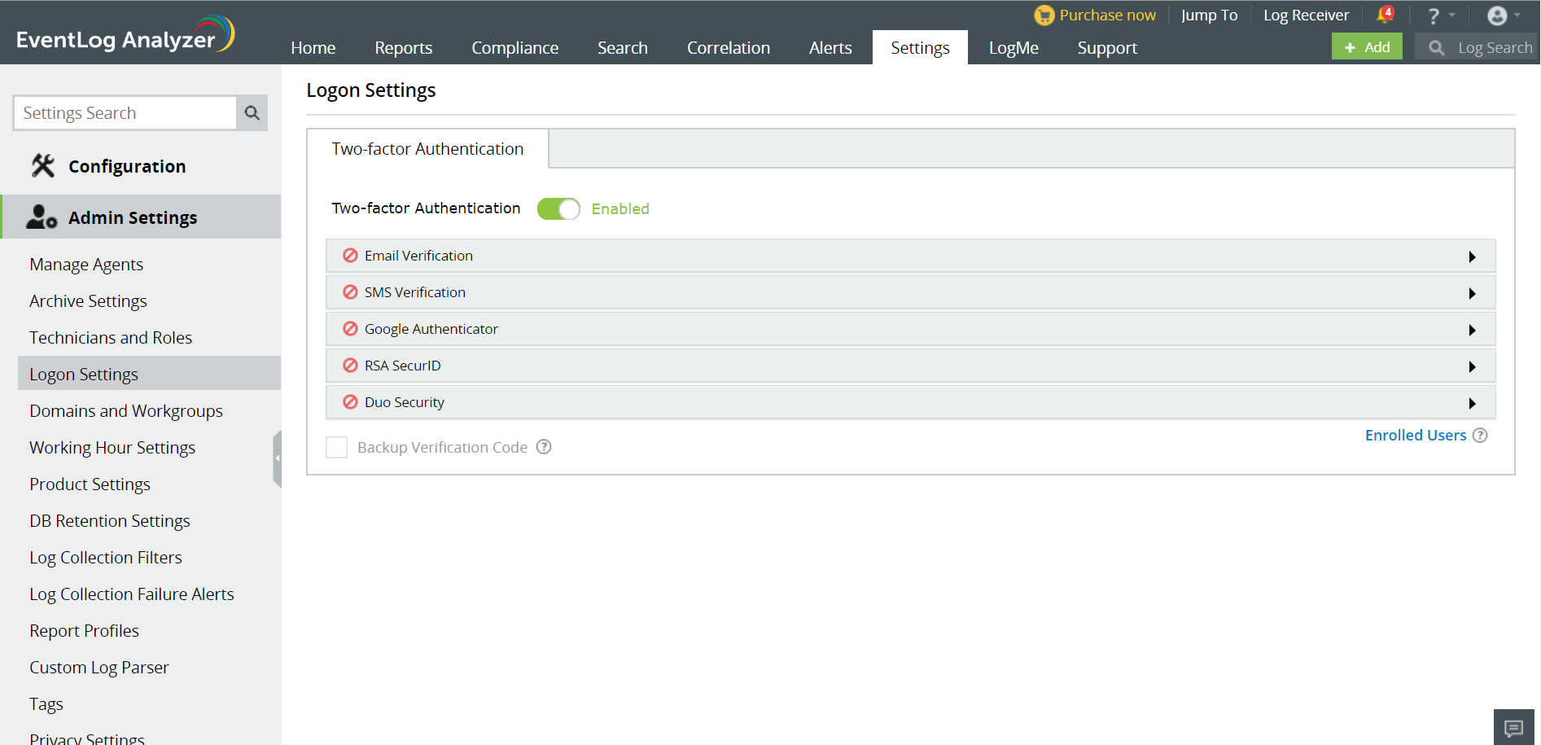
Task: Open Working Hour Settings
Action: click(x=112, y=448)
